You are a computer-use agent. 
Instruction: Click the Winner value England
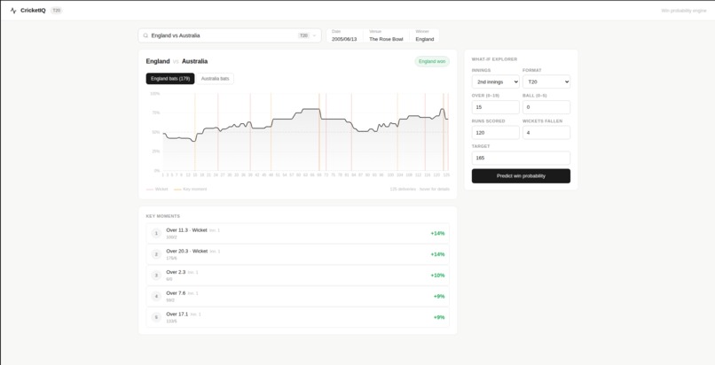[425, 39]
